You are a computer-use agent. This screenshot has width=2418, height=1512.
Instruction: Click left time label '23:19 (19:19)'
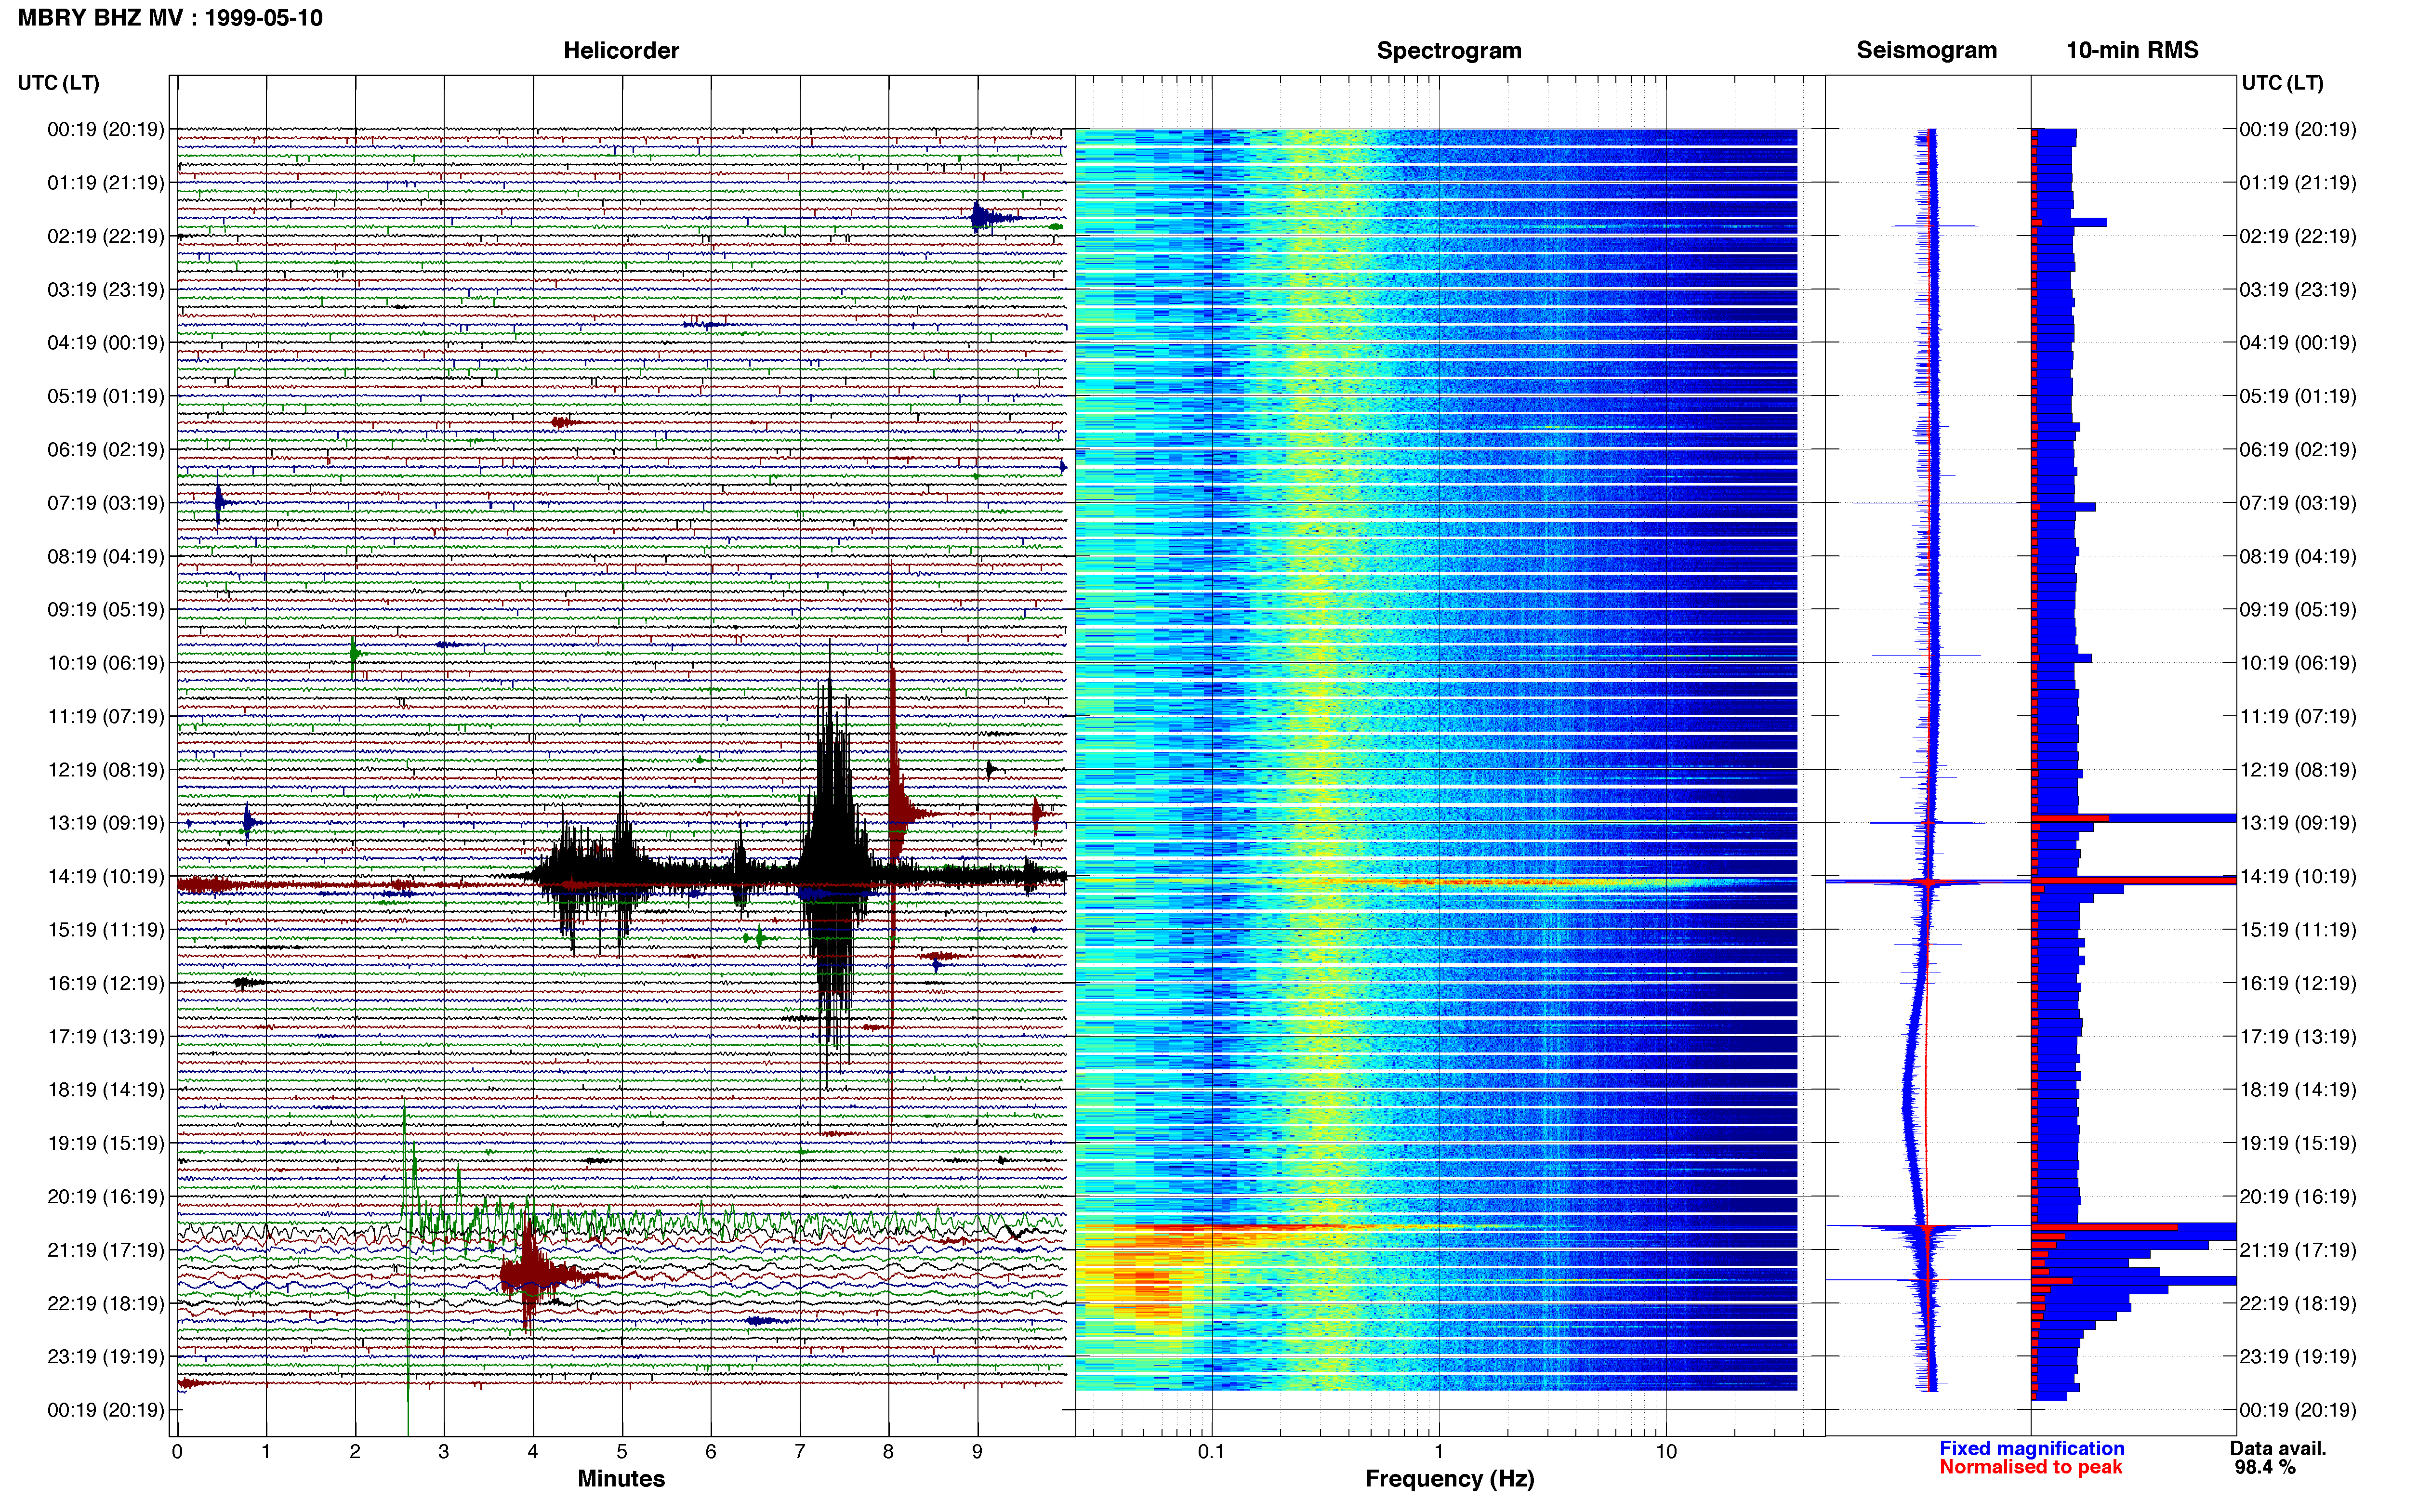click(x=106, y=1356)
